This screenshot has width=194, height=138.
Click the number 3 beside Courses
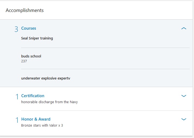coord(16,29)
